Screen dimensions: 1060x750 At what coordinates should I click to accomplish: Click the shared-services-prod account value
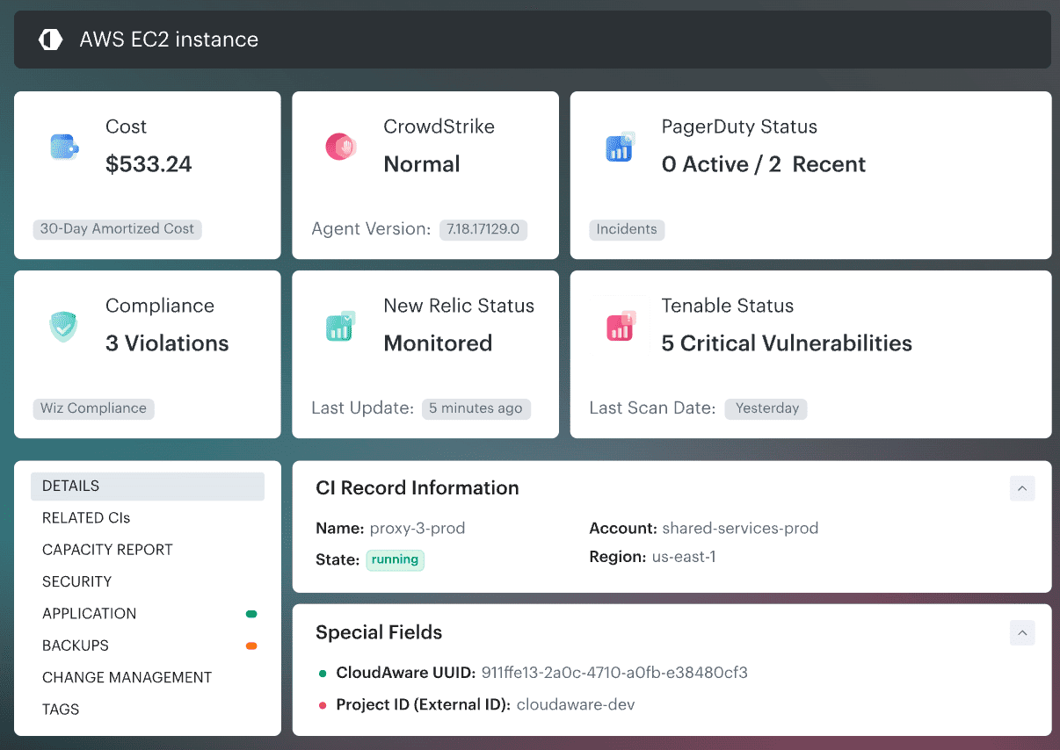point(740,529)
